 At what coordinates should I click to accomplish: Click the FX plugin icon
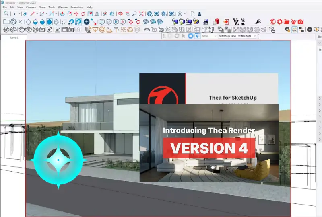point(206,22)
